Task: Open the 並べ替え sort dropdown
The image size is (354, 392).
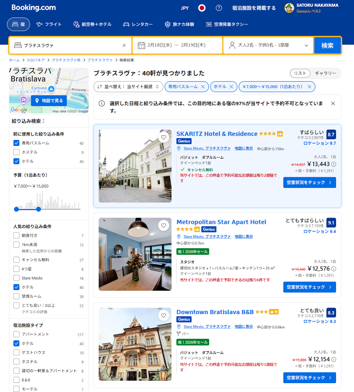Action: (128, 87)
